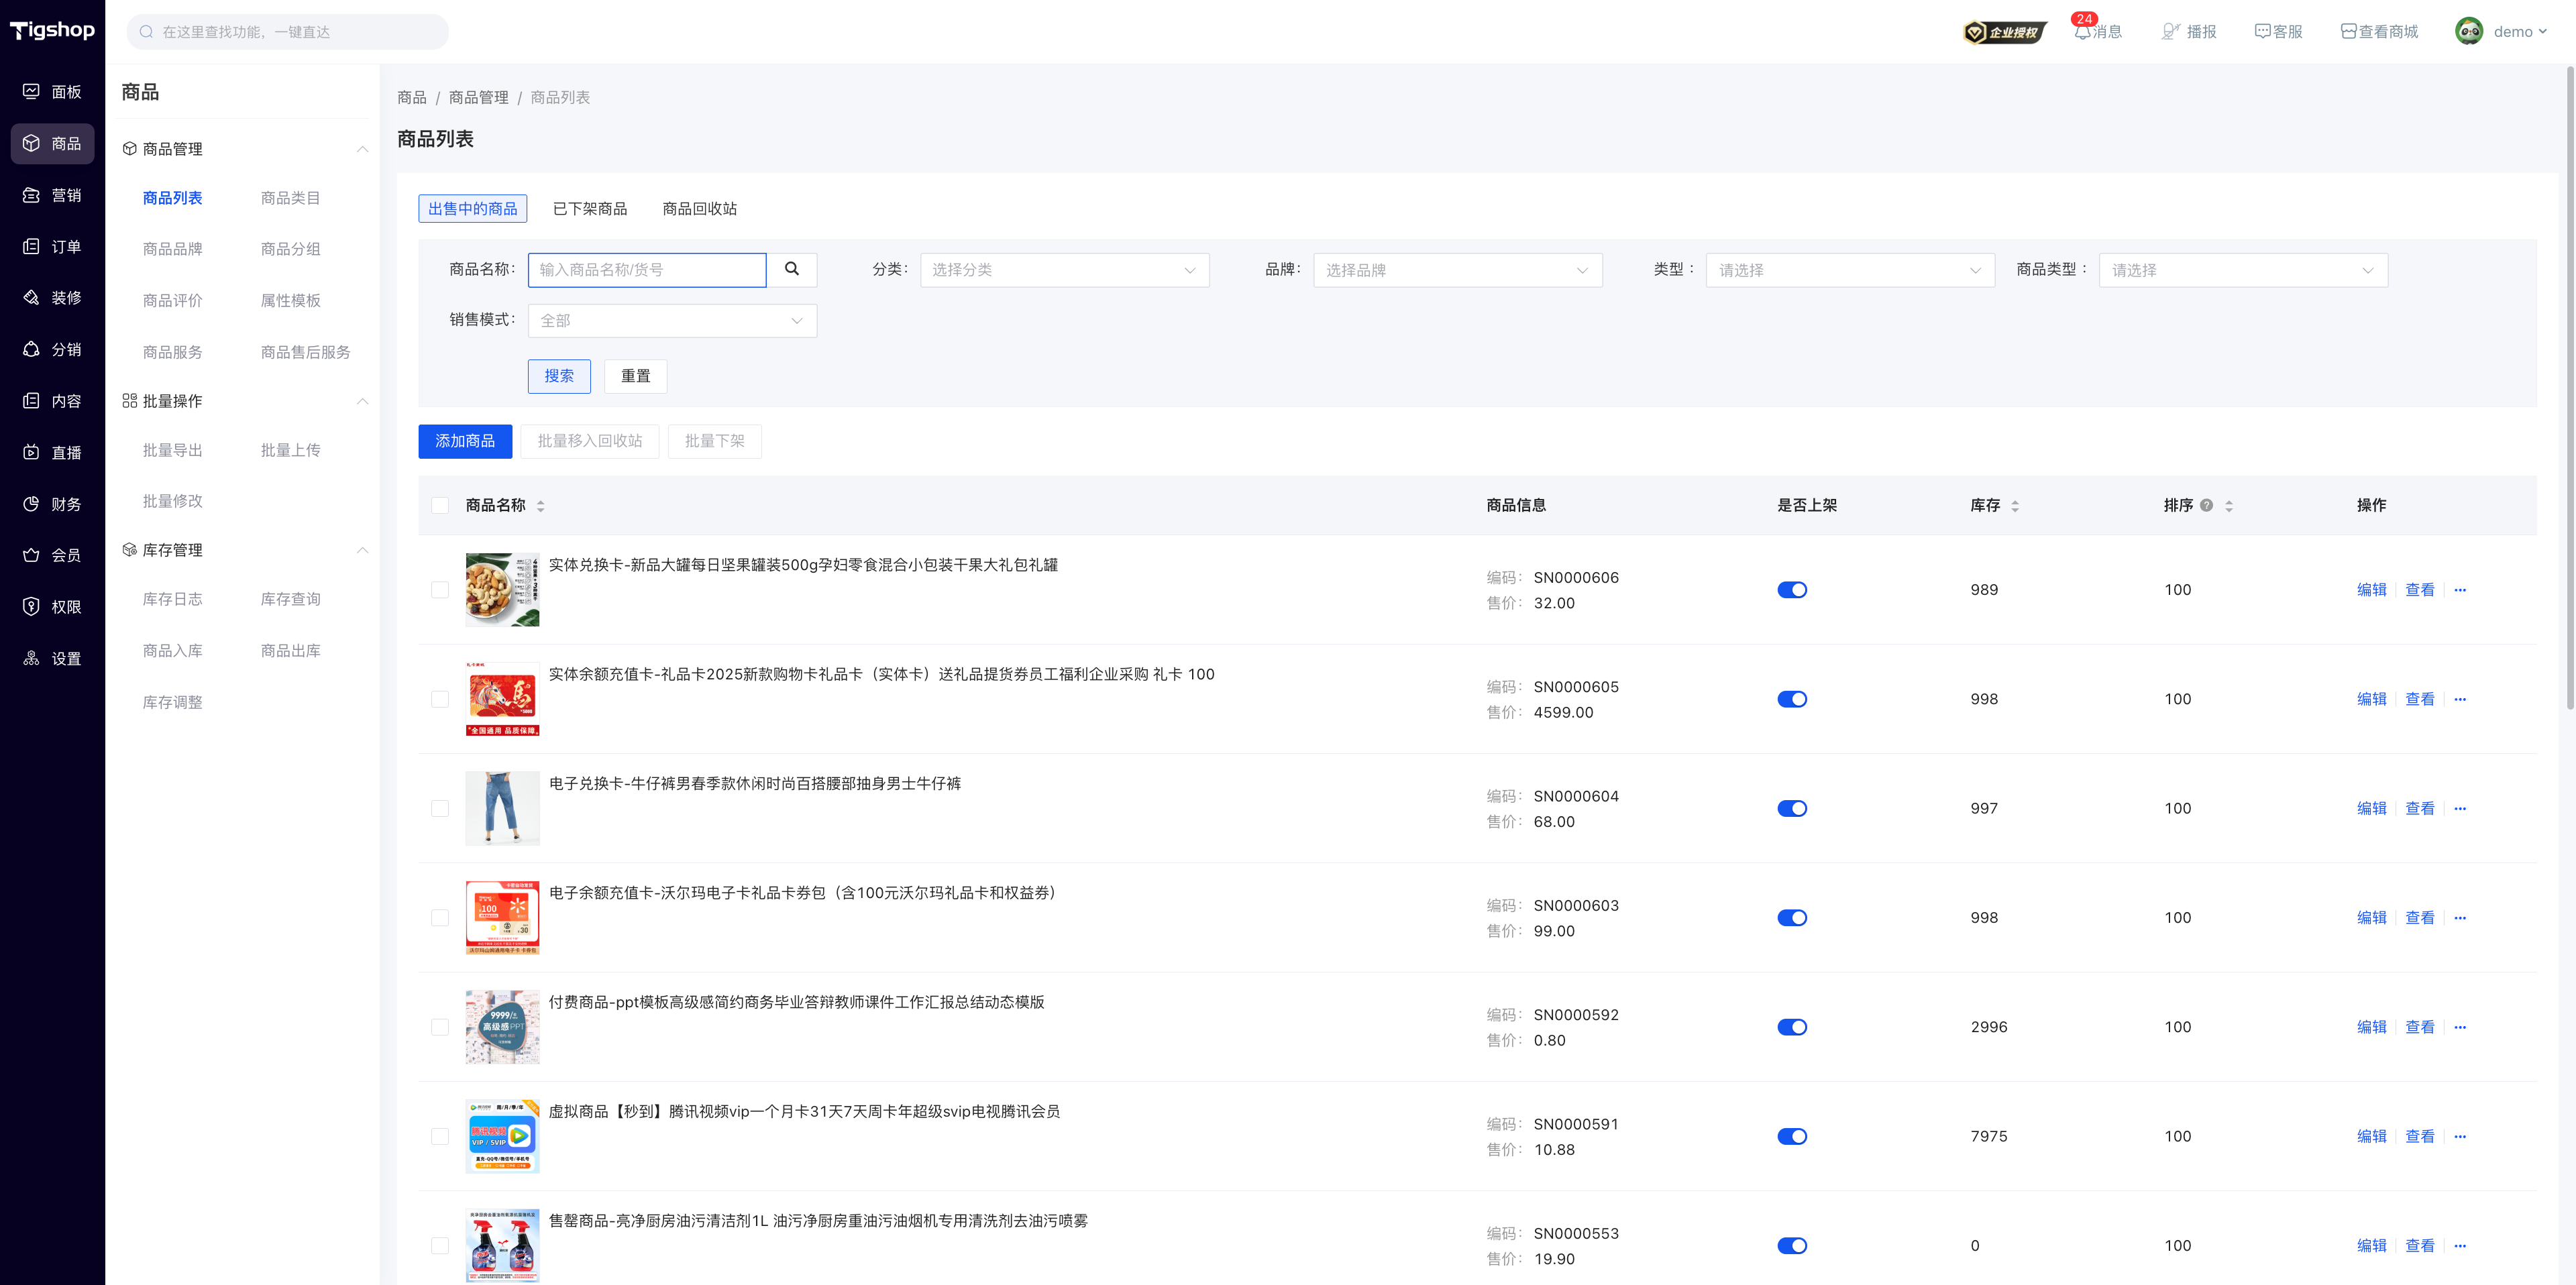Viewport: 2576px width, 1285px height.
Task: Click 编辑 link for product SN0000603
Action: click(x=2371, y=918)
